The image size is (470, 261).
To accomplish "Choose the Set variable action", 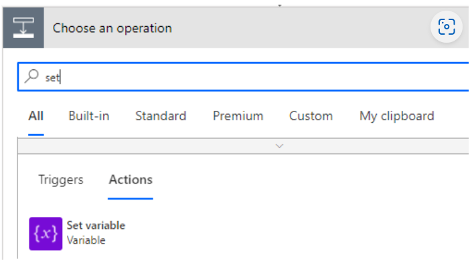I will 96,226.
